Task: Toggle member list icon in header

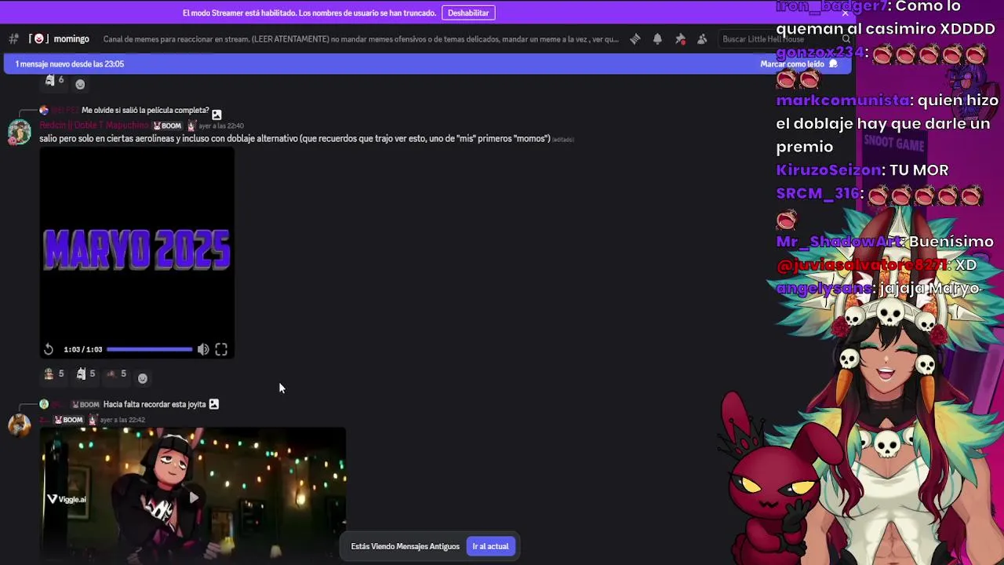Action: point(702,39)
